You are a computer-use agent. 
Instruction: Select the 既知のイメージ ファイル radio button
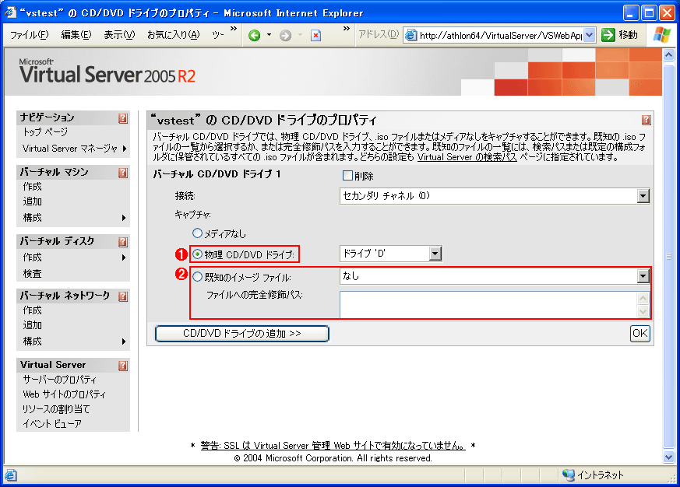[197, 276]
